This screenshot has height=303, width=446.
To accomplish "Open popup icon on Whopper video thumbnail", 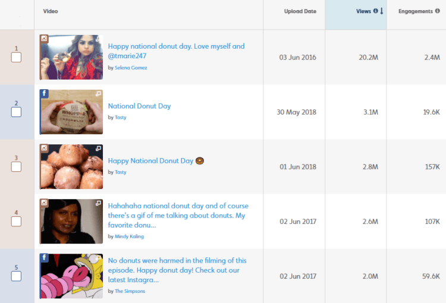I will 98,93.
